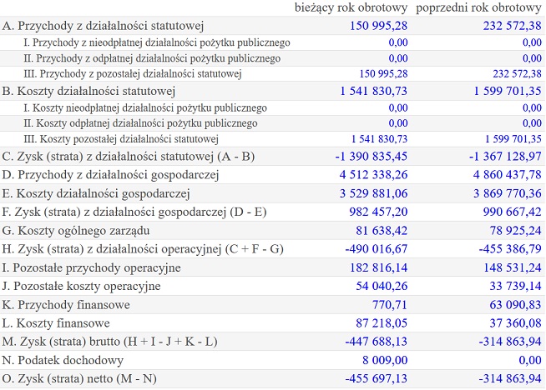Click value 150 995,28 in row A
This screenshot has width=546, height=390.
378,26
